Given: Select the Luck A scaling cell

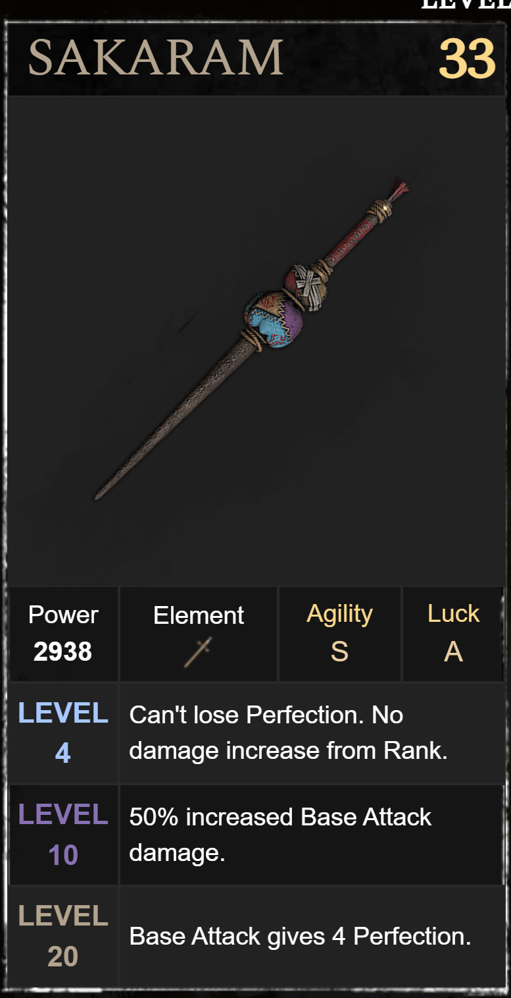Looking at the screenshot, I should point(453,634).
